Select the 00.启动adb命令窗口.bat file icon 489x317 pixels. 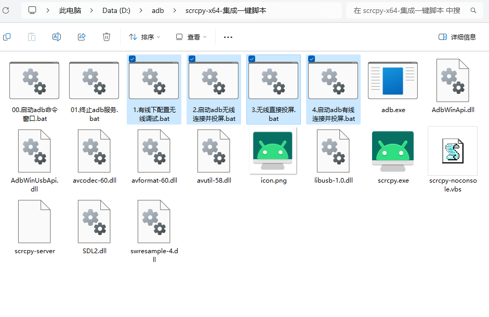[x=34, y=80]
